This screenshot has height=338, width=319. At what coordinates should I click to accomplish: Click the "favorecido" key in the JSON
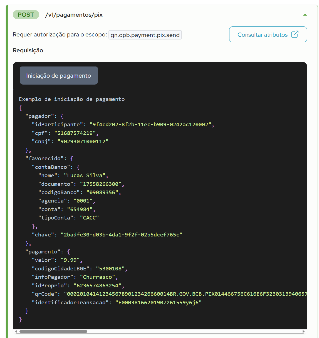[44, 158]
